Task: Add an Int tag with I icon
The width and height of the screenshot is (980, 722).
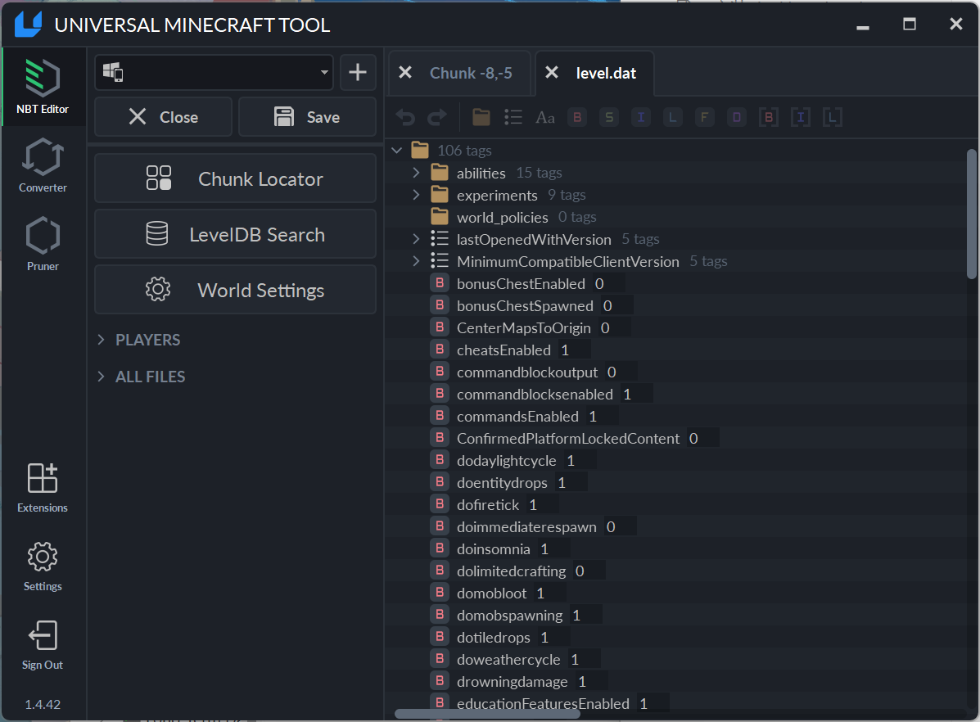Action: (x=640, y=117)
